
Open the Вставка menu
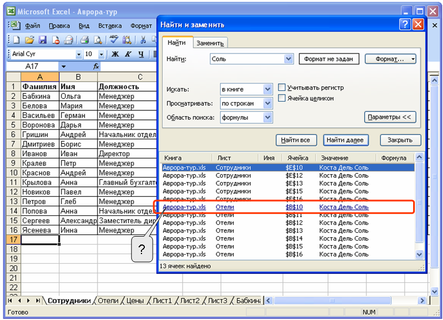(110, 26)
